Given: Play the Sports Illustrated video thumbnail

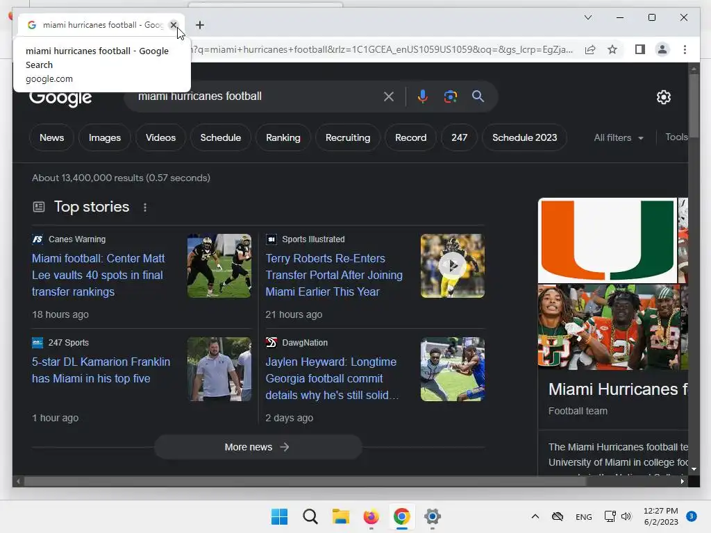Looking at the screenshot, I should (x=453, y=266).
